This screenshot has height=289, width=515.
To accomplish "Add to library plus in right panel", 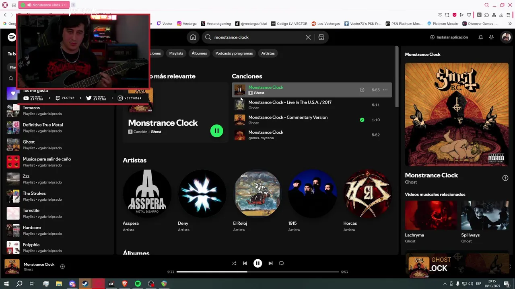I will pos(505,178).
